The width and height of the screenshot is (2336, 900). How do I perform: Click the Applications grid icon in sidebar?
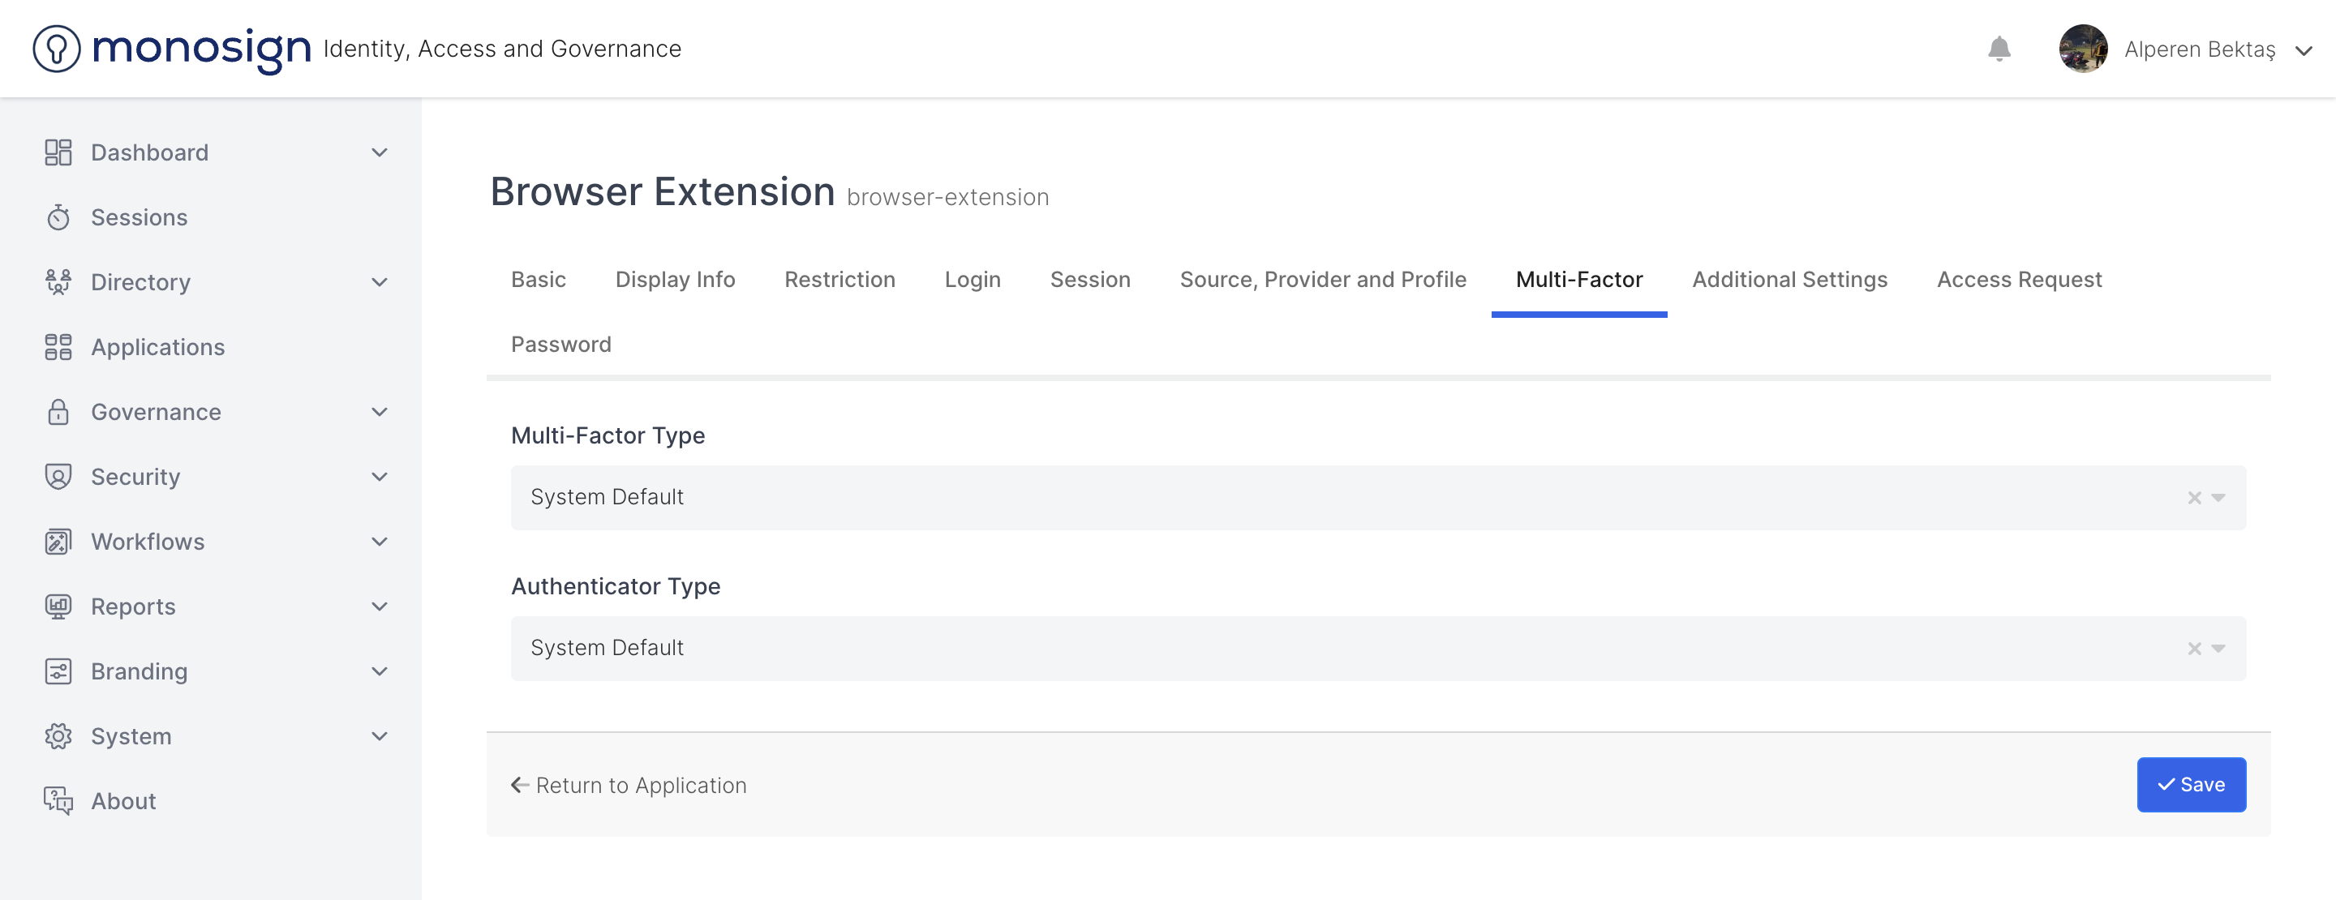coord(58,347)
